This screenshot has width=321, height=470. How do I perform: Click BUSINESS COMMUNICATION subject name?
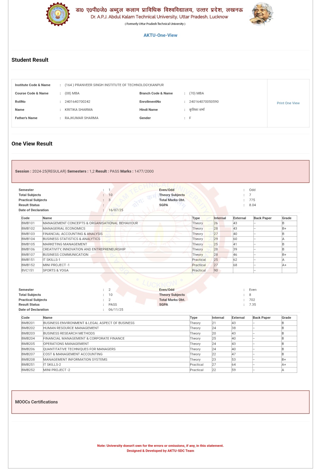[66, 255]
